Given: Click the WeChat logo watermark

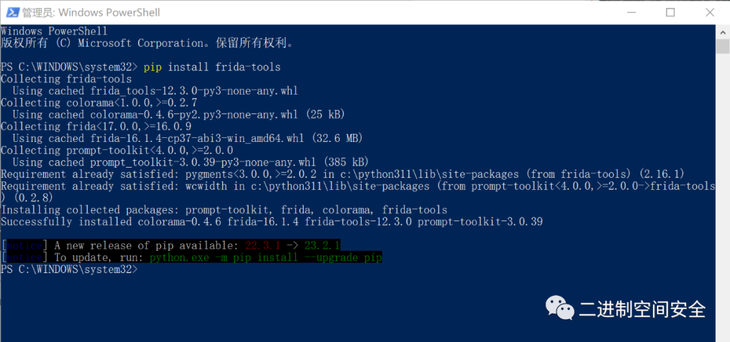Looking at the screenshot, I should click(x=560, y=308).
